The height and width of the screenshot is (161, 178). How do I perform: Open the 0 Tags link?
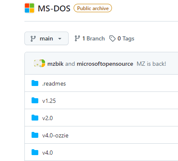122,38
